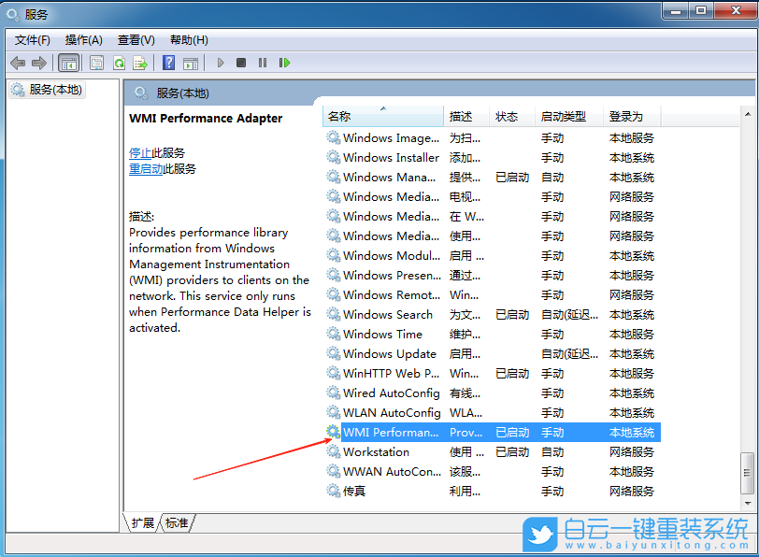Open the Properties icon on the toolbar
The width and height of the screenshot is (759, 557).
coord(95,63)
